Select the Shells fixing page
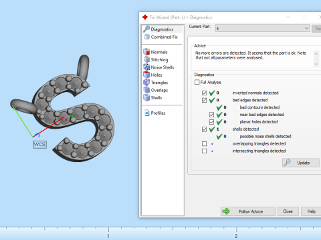The width and height of the screenshot is (321, 240). (x=152, y=97)
